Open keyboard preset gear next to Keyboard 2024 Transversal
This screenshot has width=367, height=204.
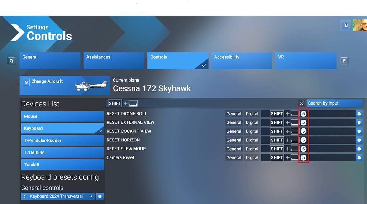100,196
